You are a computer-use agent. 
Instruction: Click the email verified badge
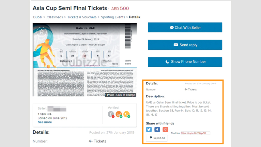coord(119,114)
